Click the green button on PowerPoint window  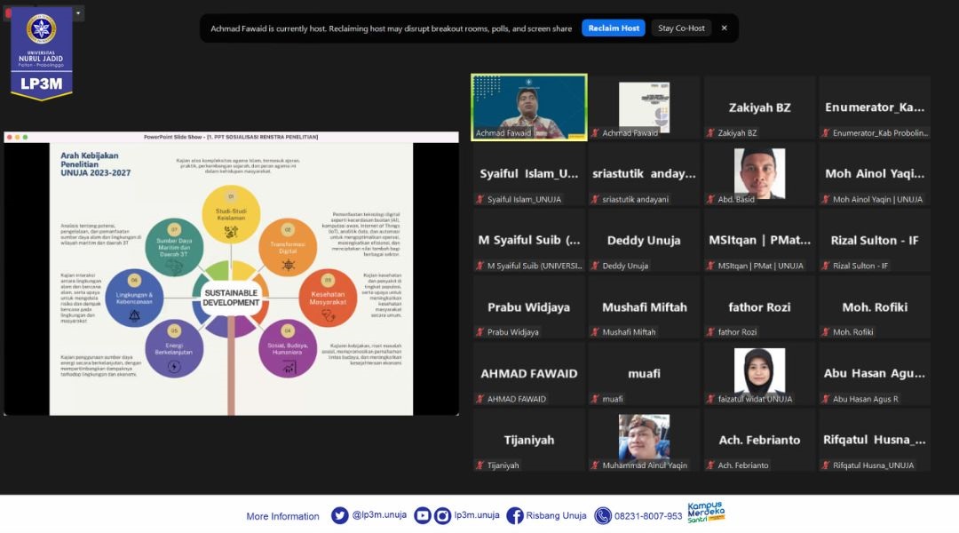pos(27,137)
